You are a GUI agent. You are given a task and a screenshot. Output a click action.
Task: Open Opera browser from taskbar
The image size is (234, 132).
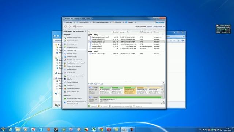109,129
